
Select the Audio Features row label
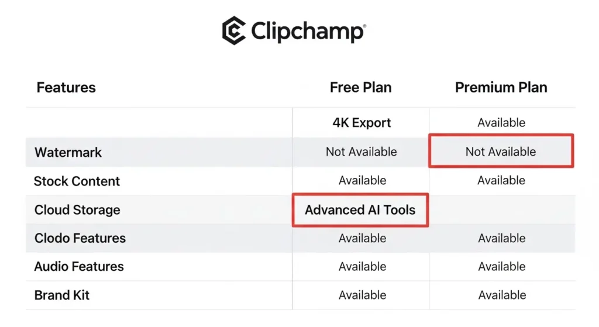coord(79,267)
